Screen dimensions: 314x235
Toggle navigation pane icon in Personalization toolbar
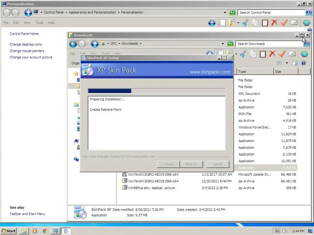pos(222,23)
